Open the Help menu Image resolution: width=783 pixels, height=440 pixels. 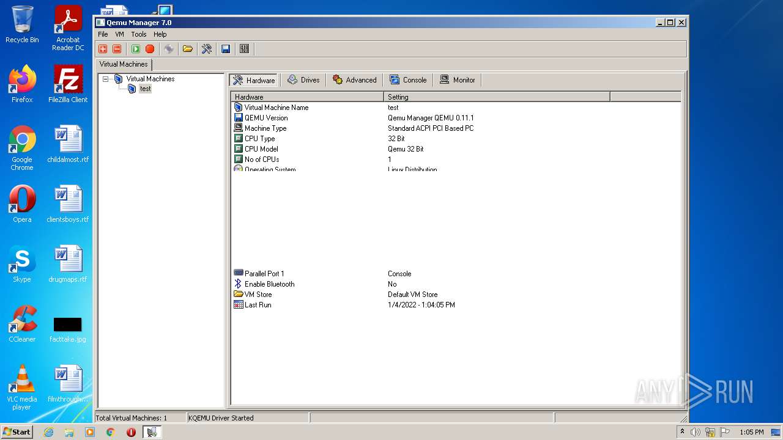pos(160,34)
